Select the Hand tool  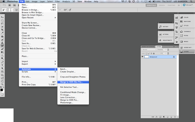tap(2, 81)
